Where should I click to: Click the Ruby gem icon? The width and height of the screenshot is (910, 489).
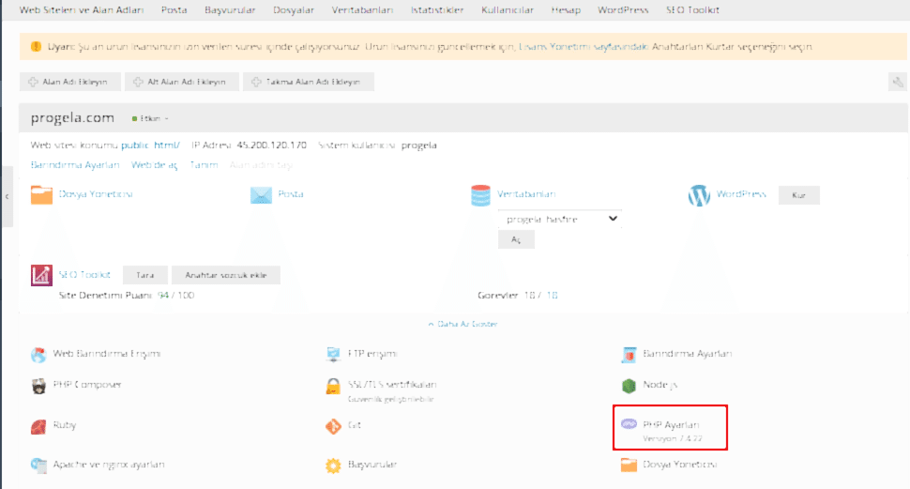38,425
